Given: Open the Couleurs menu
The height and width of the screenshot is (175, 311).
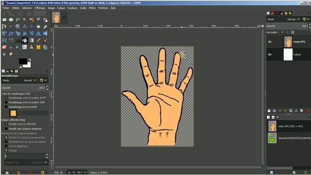Looking at the screenshot, I should (x=72, y=8).
